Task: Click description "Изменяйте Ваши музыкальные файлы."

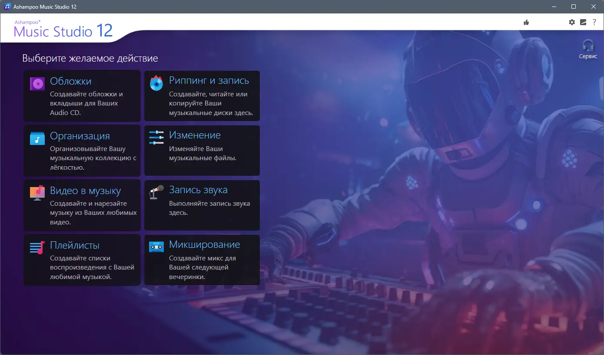Action: (203, 153)
